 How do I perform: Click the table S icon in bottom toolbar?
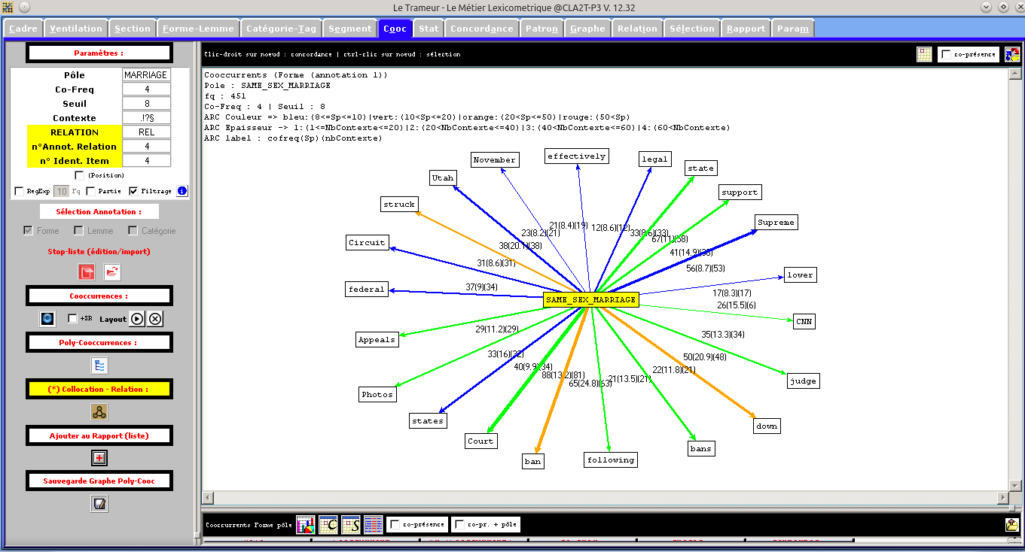pyautogui.click(x=351, y=524)
